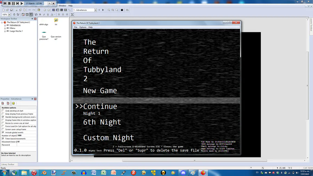Step to next frame in debugger
Viewport: 313px width, 176px height.
pos(18,3)
